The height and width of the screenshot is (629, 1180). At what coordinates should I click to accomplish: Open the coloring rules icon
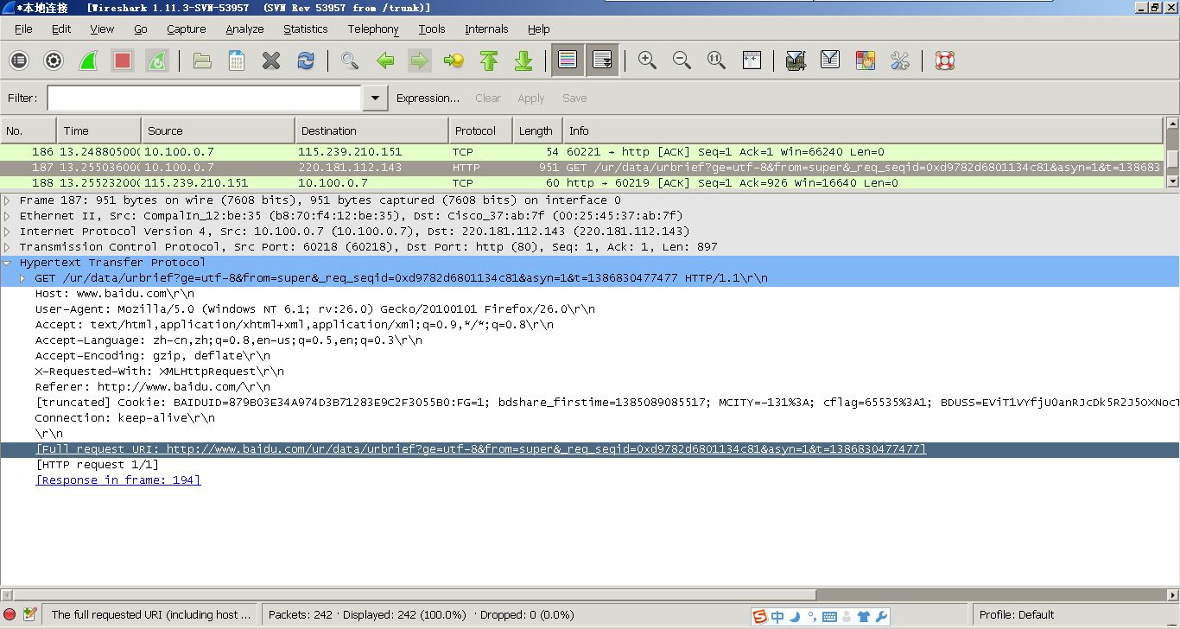(865, 60)
